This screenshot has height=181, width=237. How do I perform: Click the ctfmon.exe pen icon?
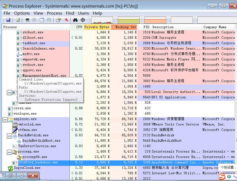(x=15, y=130)
